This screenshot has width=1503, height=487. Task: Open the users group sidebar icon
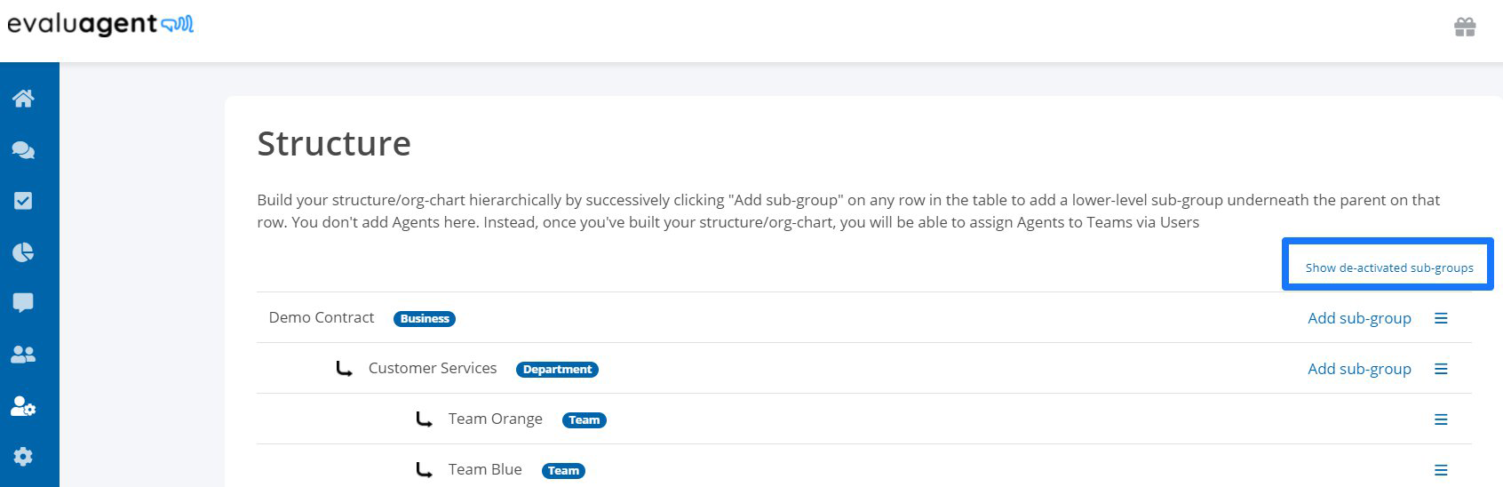23,355
